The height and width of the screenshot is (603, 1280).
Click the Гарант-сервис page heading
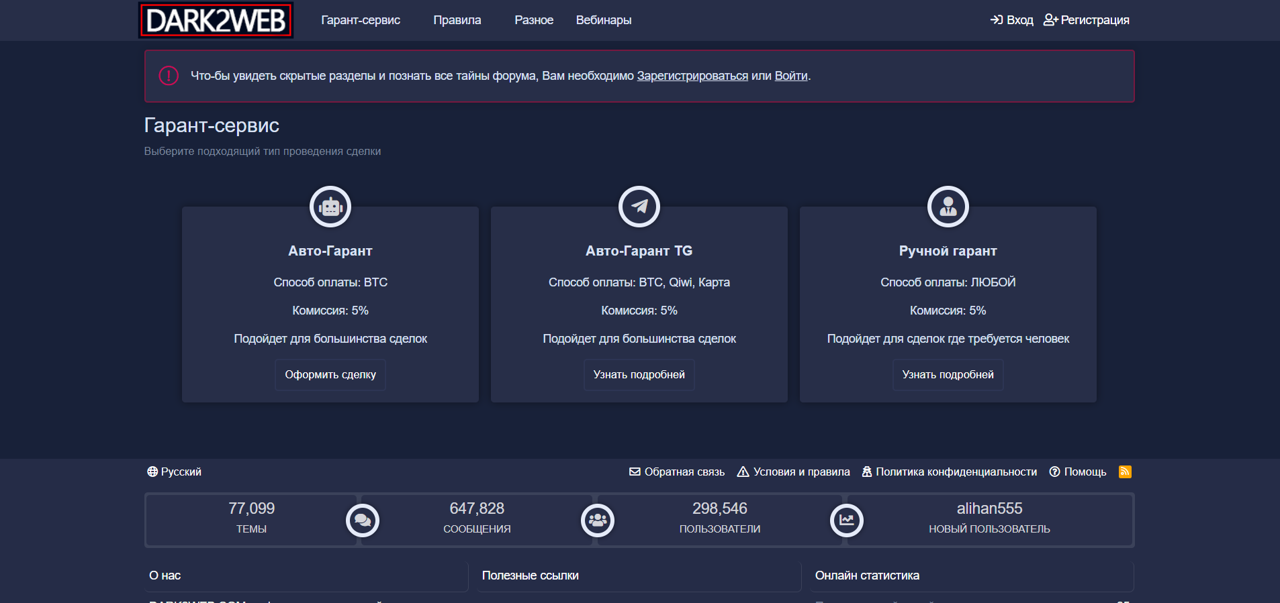[x=212, y=125]
